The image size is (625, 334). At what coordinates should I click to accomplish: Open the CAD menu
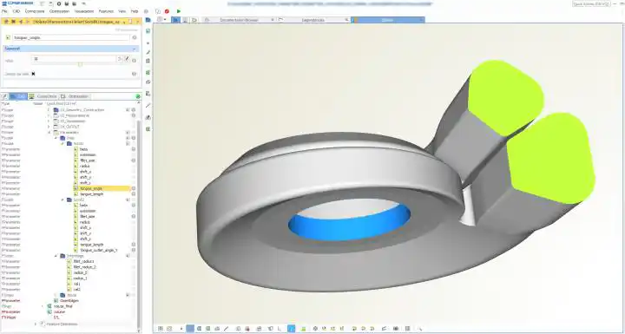pyautogui.click(x=16, y=11)
